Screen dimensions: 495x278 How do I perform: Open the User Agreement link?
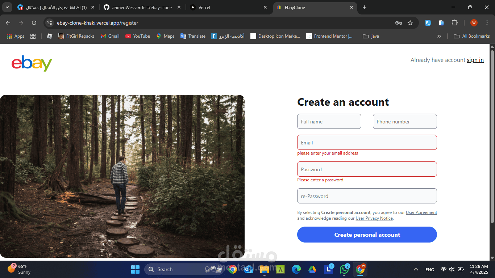tap(421, 212)
